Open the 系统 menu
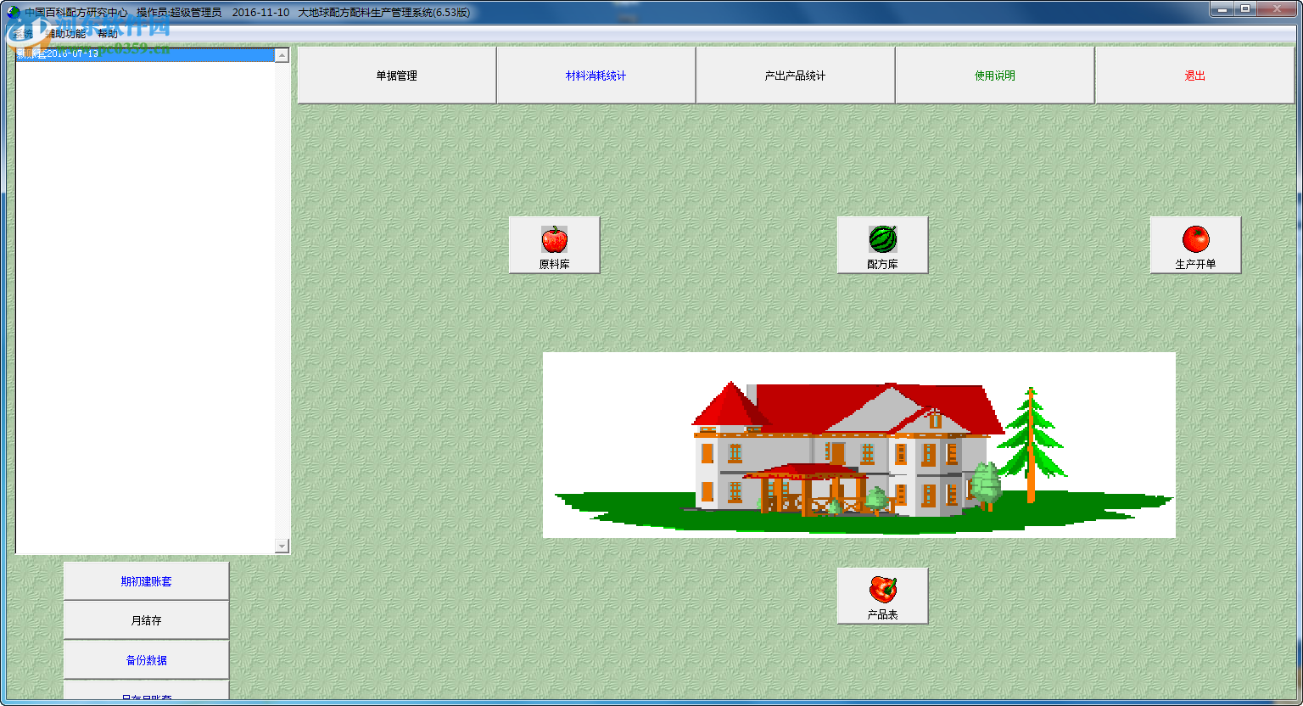Screen dimensions: 1303x706 (23, 34)
